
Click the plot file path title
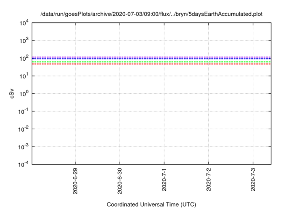pyautogui.click(x=151, y=14)
